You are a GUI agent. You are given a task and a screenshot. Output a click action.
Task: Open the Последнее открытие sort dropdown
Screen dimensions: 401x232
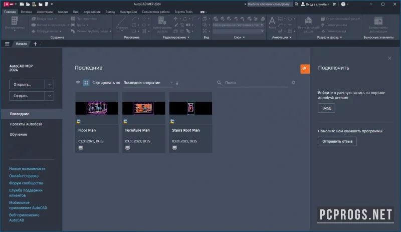tap(148, 83)
